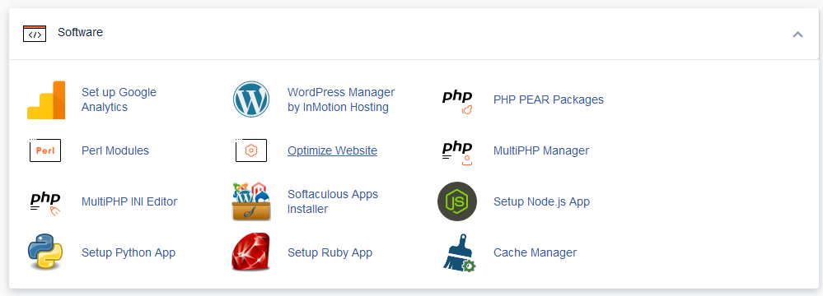
Task: Click the MultiPHP INI Editor icon
Action: click(45, 204)
